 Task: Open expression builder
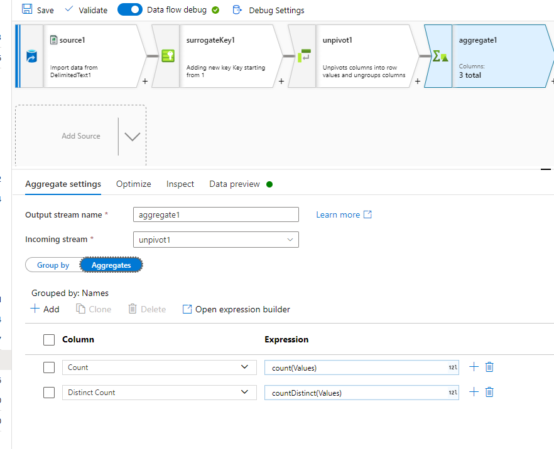tap(236, 309)
